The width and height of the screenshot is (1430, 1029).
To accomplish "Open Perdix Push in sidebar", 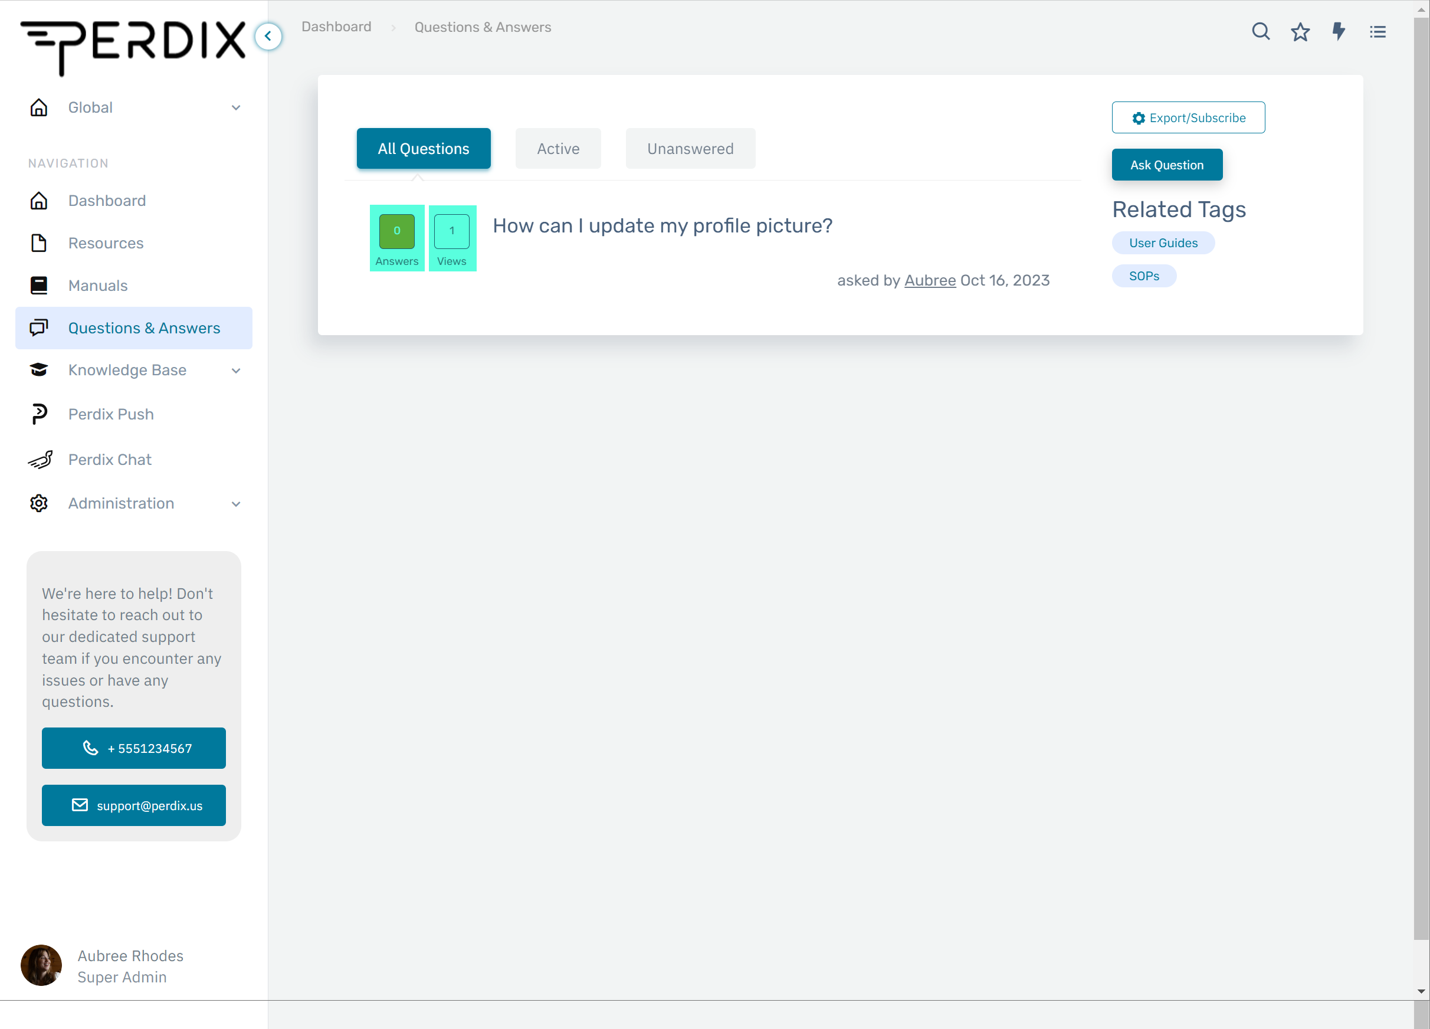I will coord(134,414).
